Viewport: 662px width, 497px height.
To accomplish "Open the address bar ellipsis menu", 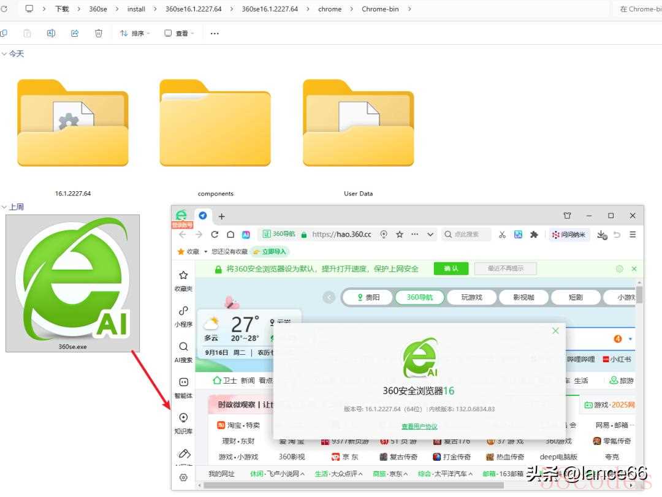I will tap(414, 234).
